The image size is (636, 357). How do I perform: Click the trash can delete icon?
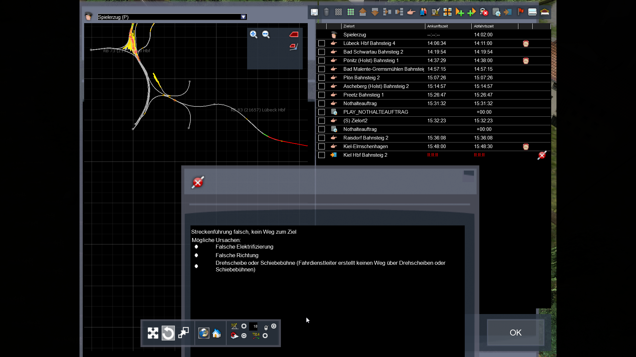pyautogui.click(x=326, y=12)
